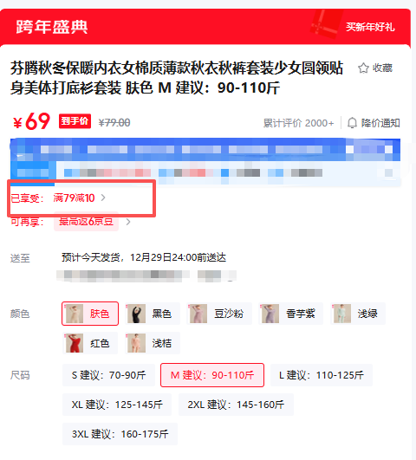Screen dimensions: 416x460
Task: Click the 肤色 color thumbnail image
Action: [74, 314]
